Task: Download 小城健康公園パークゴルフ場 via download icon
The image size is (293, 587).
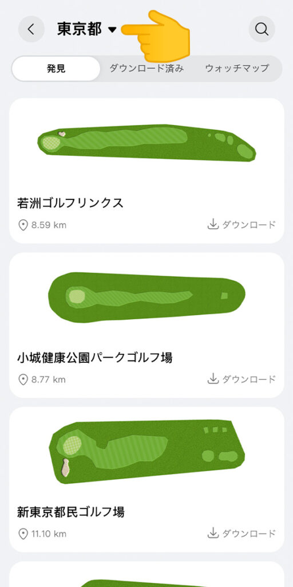Action: coord(213,379)
